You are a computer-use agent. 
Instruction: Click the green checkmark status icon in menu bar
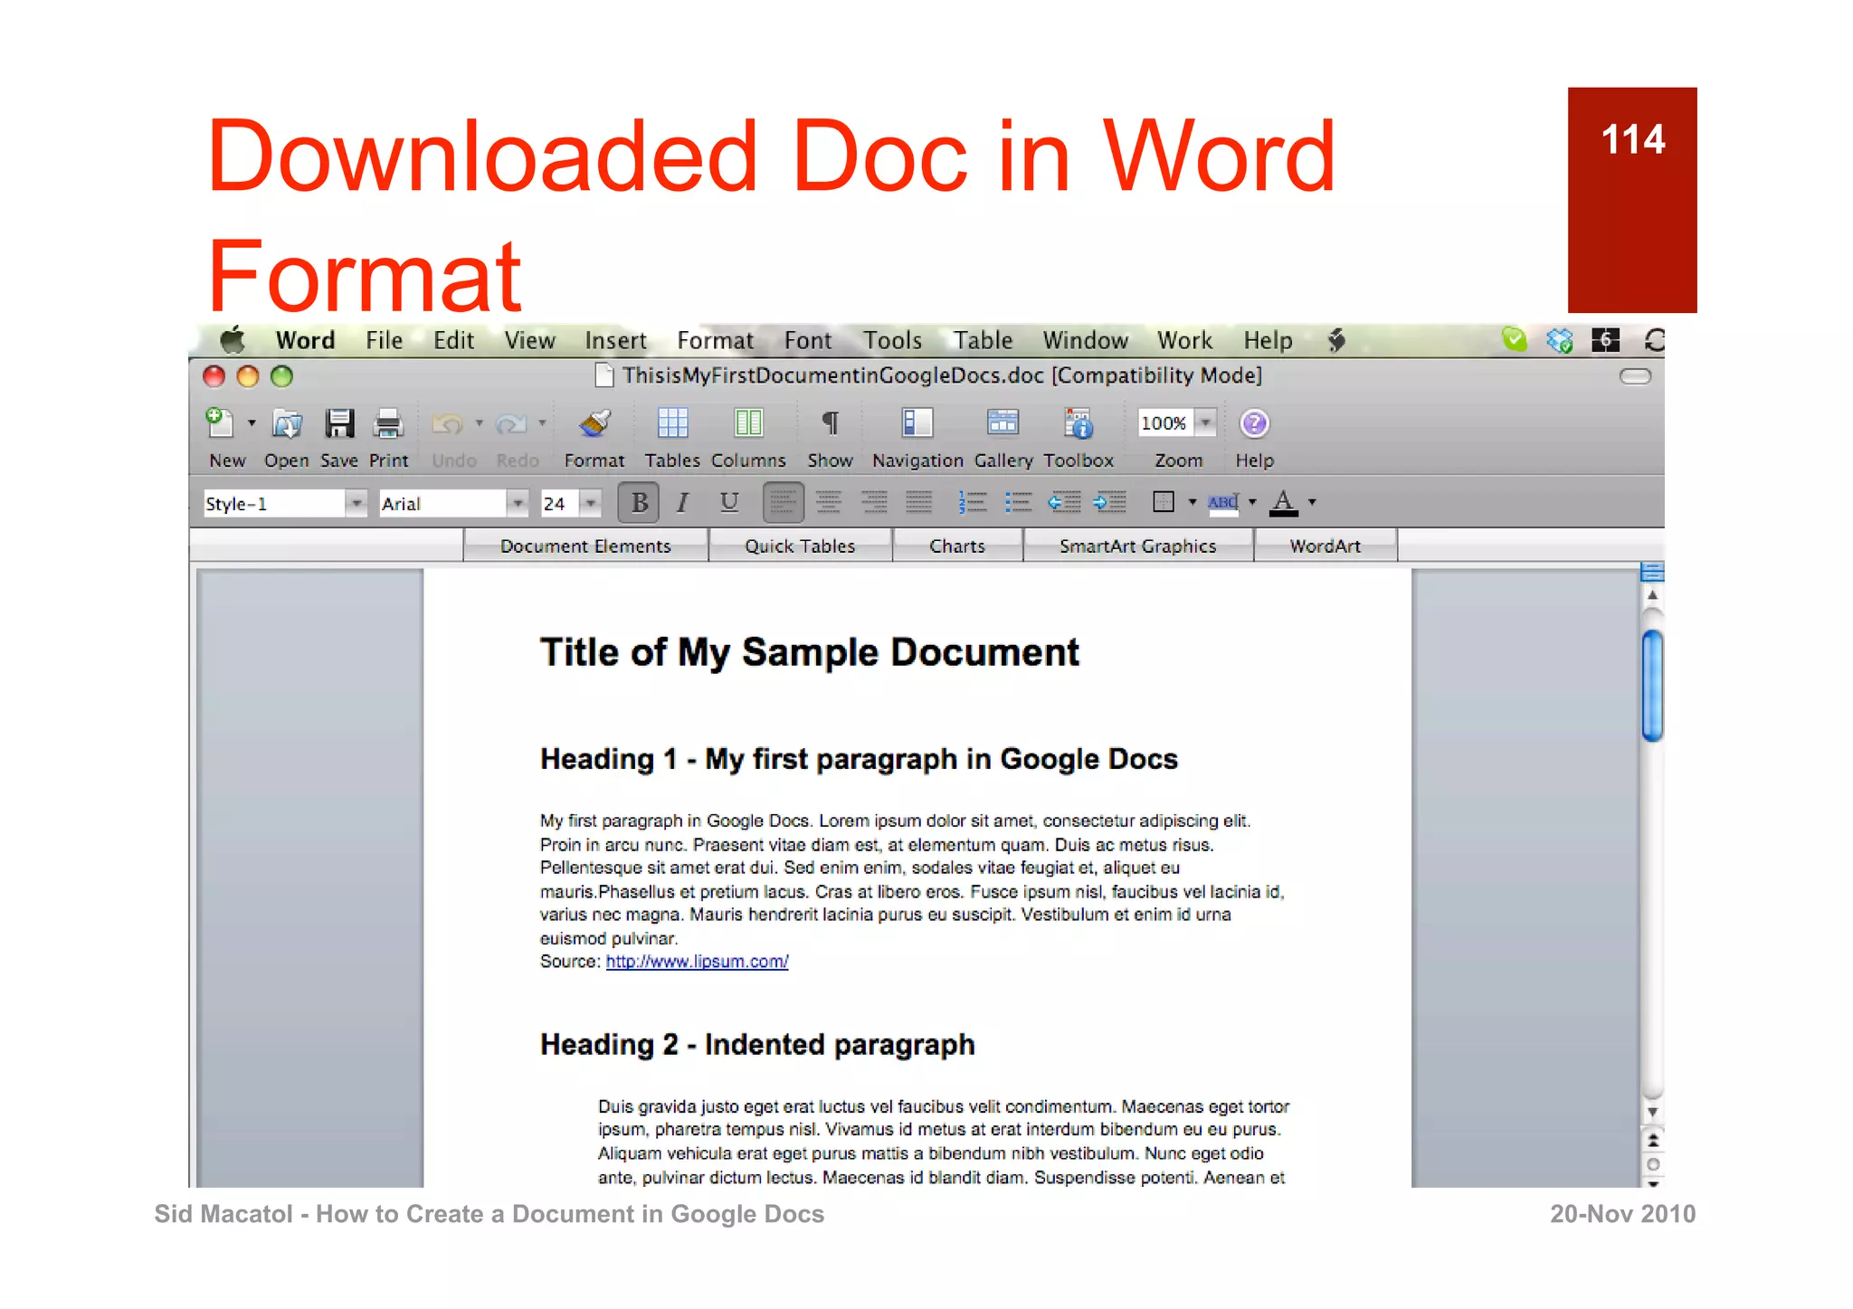(1514, 340)
